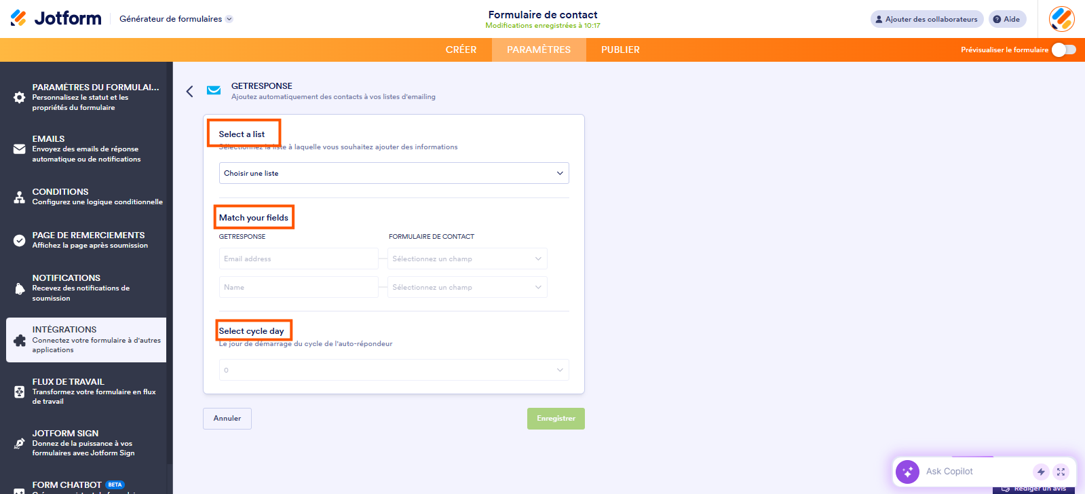Click the Aide help button
Screen dimensions: 1085x494
coord(1007,19)
